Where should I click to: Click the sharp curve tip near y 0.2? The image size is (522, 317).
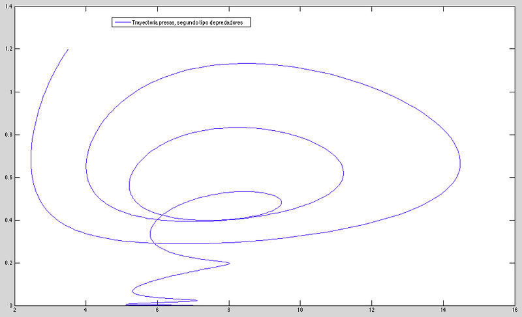229,263
